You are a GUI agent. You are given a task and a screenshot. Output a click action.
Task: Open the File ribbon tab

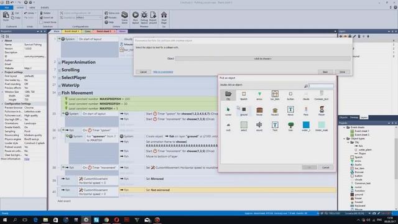(7, 7)
